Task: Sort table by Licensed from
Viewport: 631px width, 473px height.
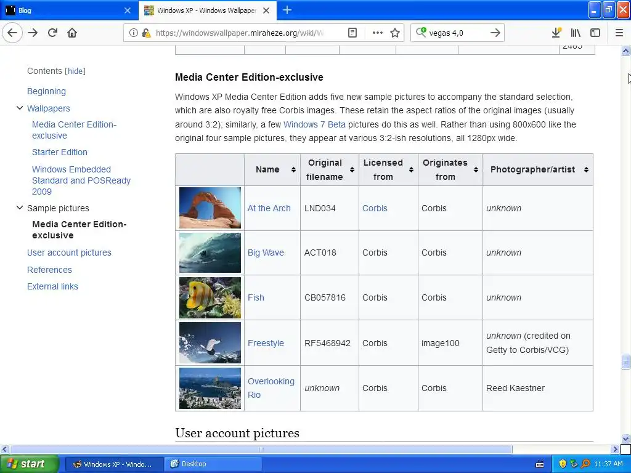Action: (x=411, y=170)
